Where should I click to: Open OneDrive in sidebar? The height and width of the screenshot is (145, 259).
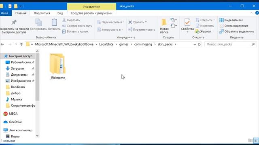[15, 122]
